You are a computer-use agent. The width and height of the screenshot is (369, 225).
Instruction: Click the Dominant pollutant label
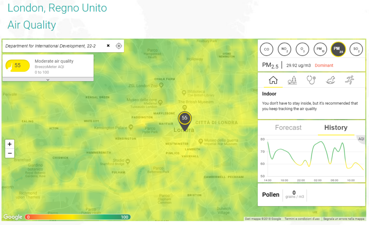coord(324,65)
